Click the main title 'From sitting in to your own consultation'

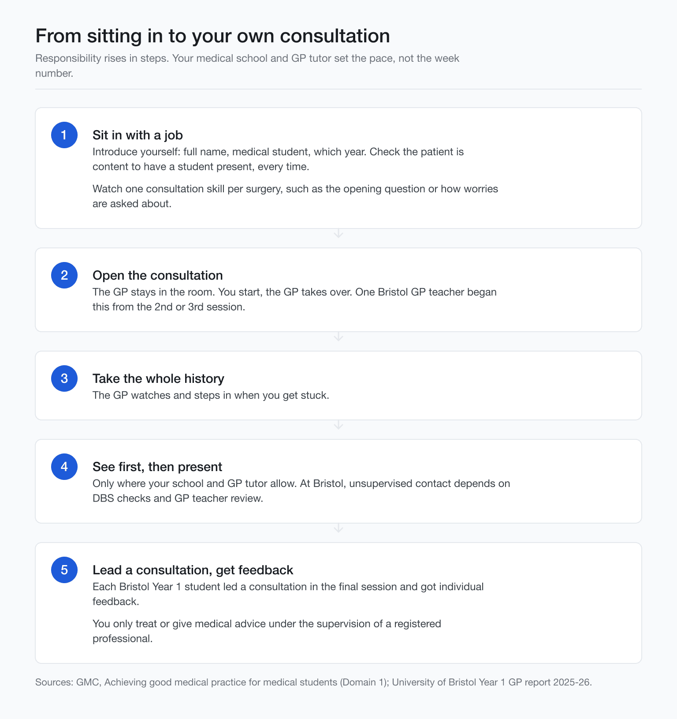(x=212, y=36)
